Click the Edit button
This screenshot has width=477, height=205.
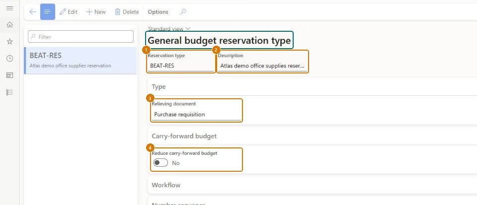pos(69,12)
